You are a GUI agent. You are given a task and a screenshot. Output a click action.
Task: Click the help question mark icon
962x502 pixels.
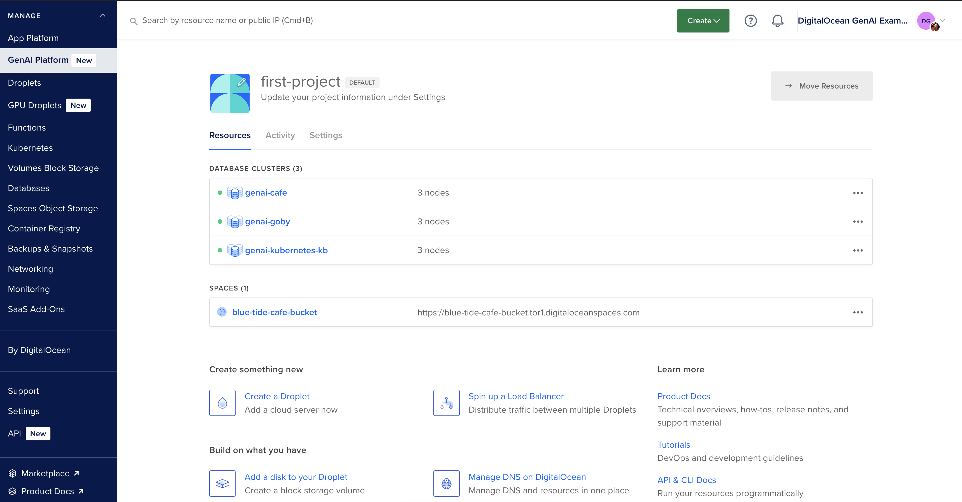(750, 20)
